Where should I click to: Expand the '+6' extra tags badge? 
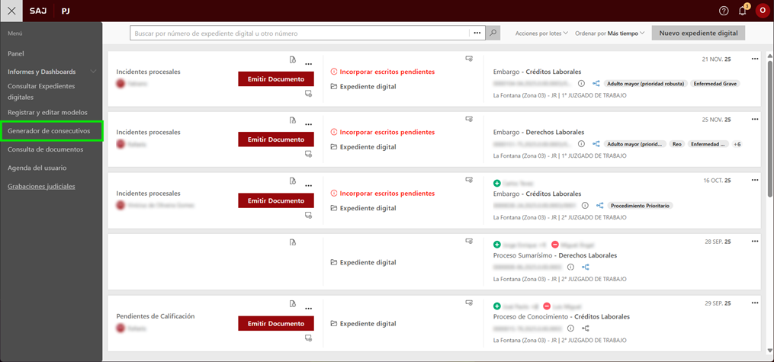click(x=737, y=144)
